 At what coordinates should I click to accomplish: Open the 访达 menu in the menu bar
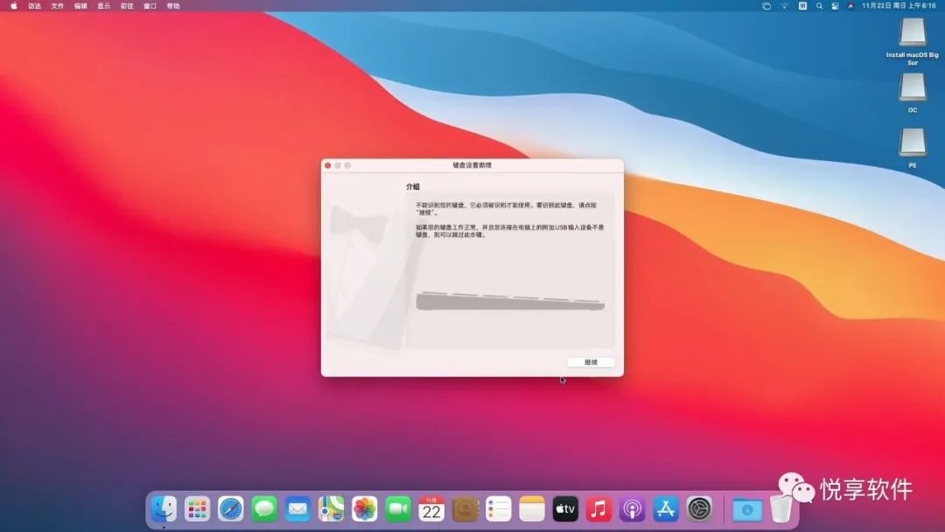[34, 6]
